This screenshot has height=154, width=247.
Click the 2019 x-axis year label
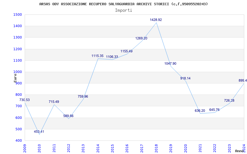coord(171,148)
